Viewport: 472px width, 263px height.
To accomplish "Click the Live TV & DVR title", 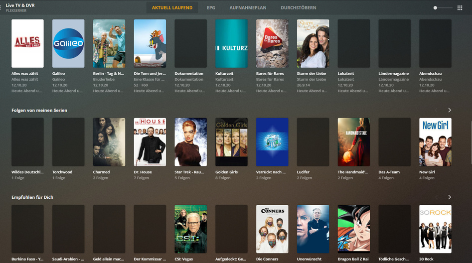I will point(20,5).
